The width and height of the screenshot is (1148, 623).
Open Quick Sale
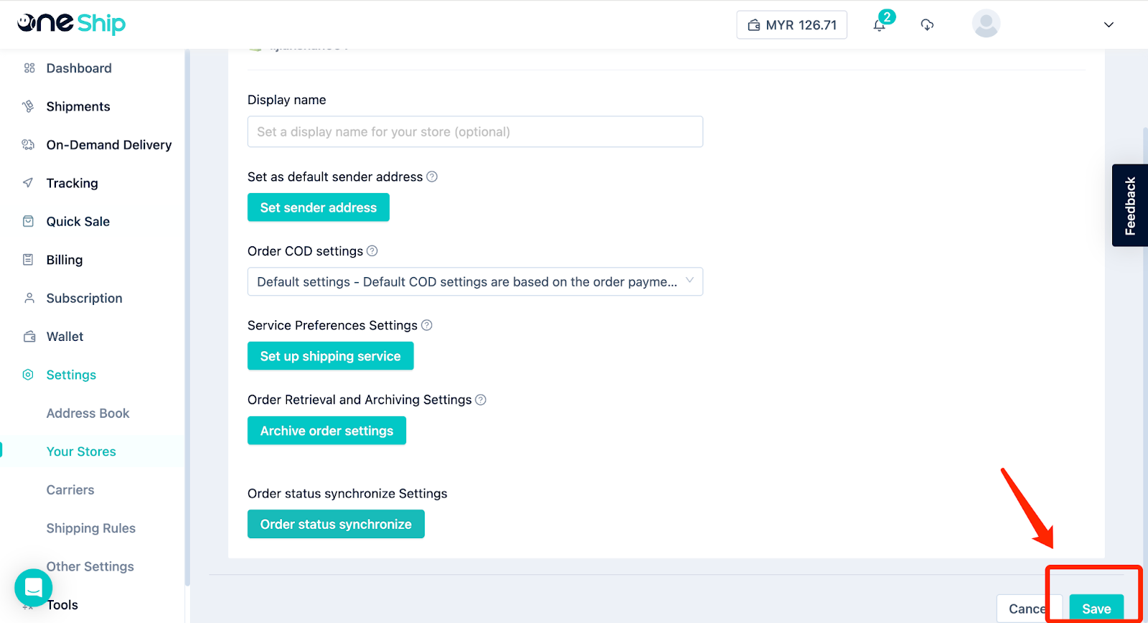(x=78, y=222)
